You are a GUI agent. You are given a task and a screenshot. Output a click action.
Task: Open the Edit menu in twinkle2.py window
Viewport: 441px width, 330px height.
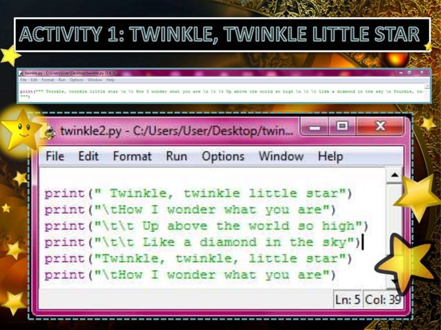tap(88, 156)
